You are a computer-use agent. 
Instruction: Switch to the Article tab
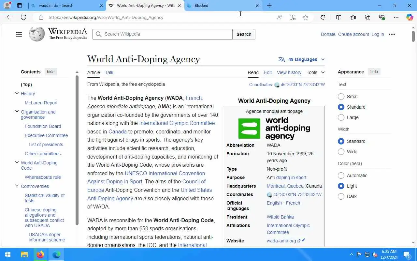93,72
